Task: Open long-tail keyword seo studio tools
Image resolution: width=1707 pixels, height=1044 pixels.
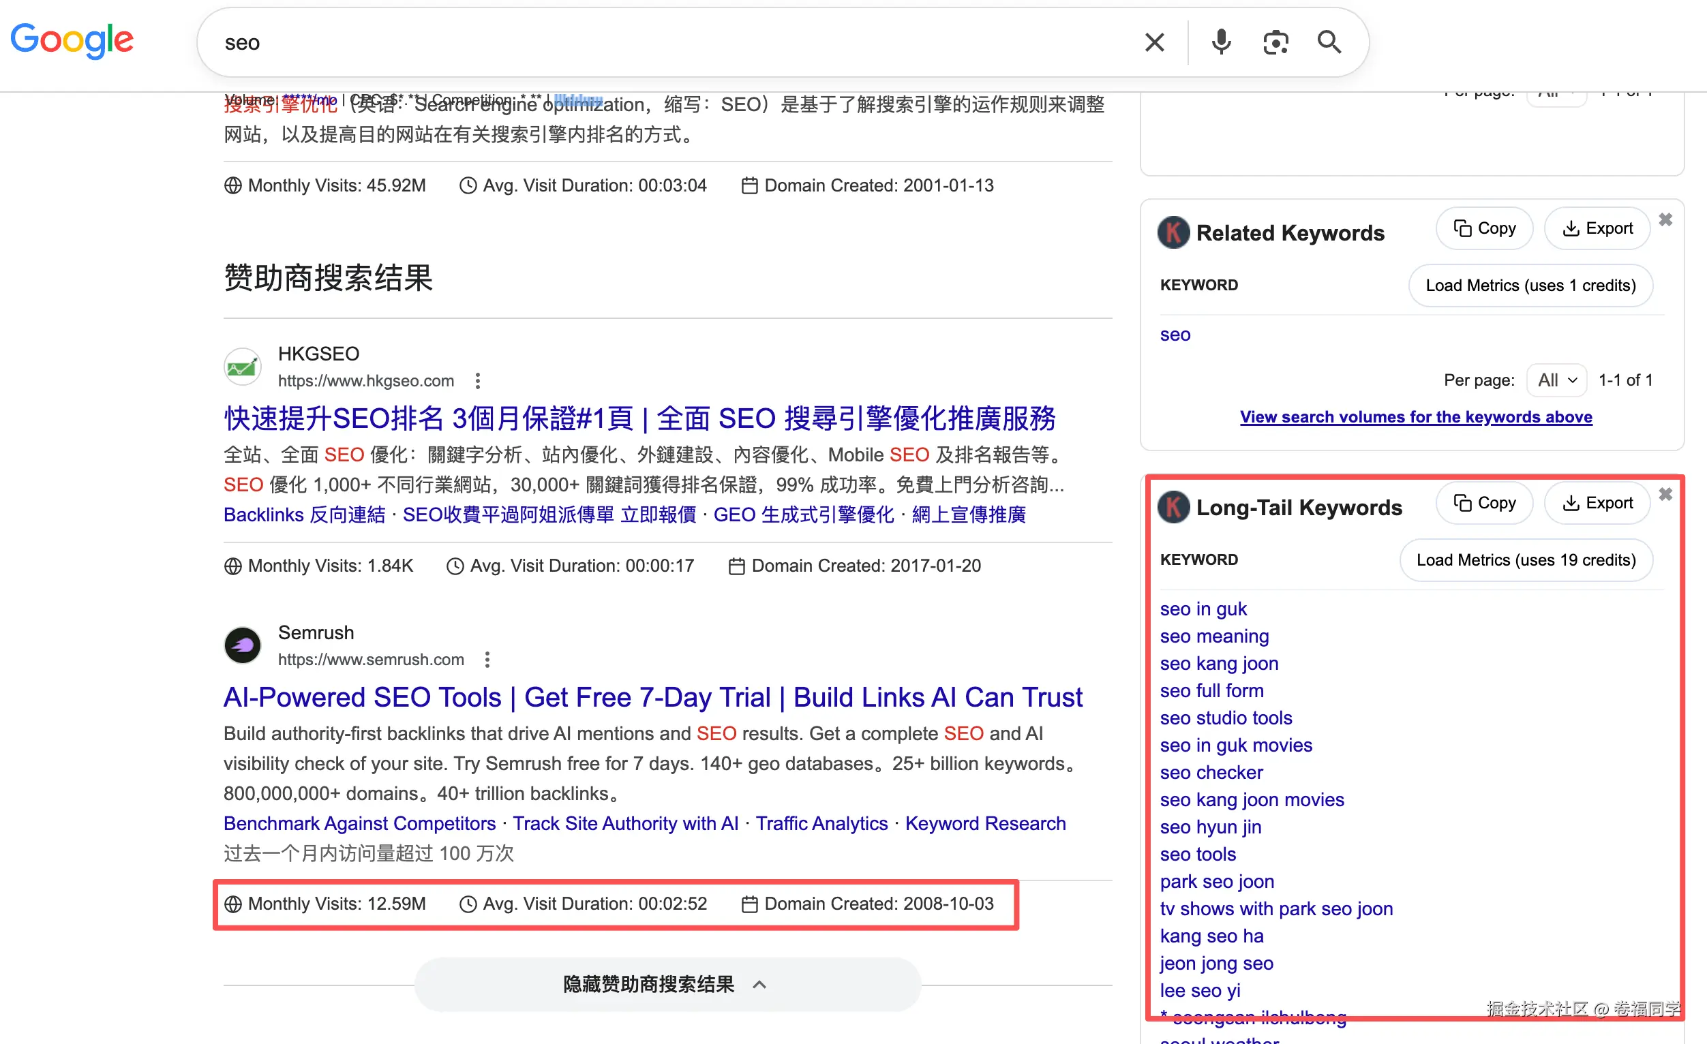Action: pos(1226,718)
